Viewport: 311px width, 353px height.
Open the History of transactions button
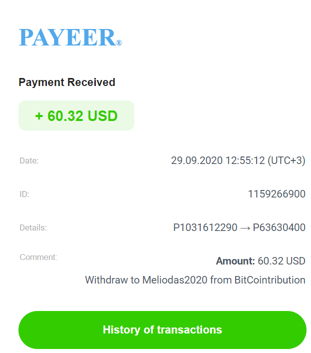[162, 330]
